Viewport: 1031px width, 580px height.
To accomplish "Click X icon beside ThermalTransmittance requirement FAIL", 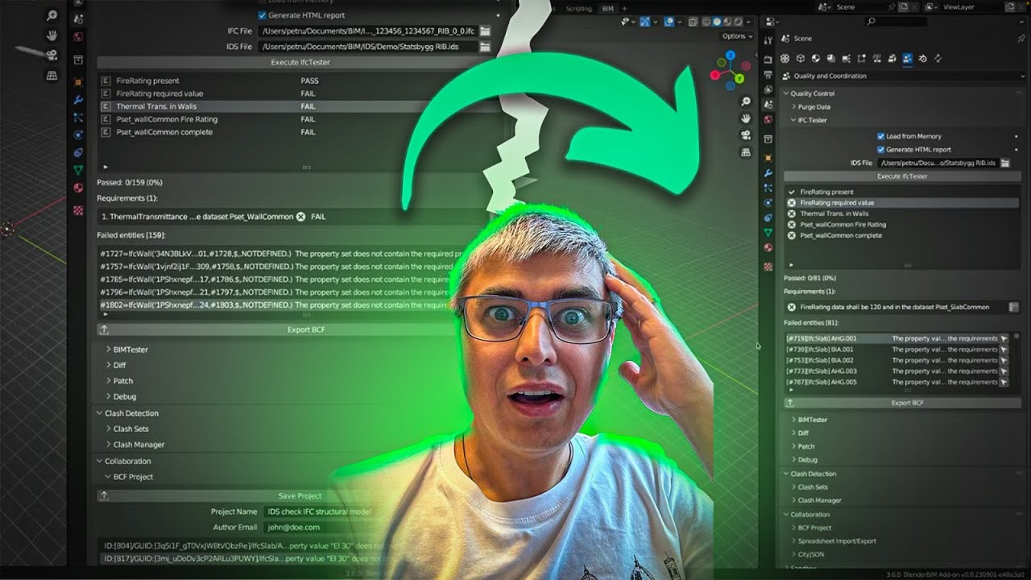I will 300,217.
